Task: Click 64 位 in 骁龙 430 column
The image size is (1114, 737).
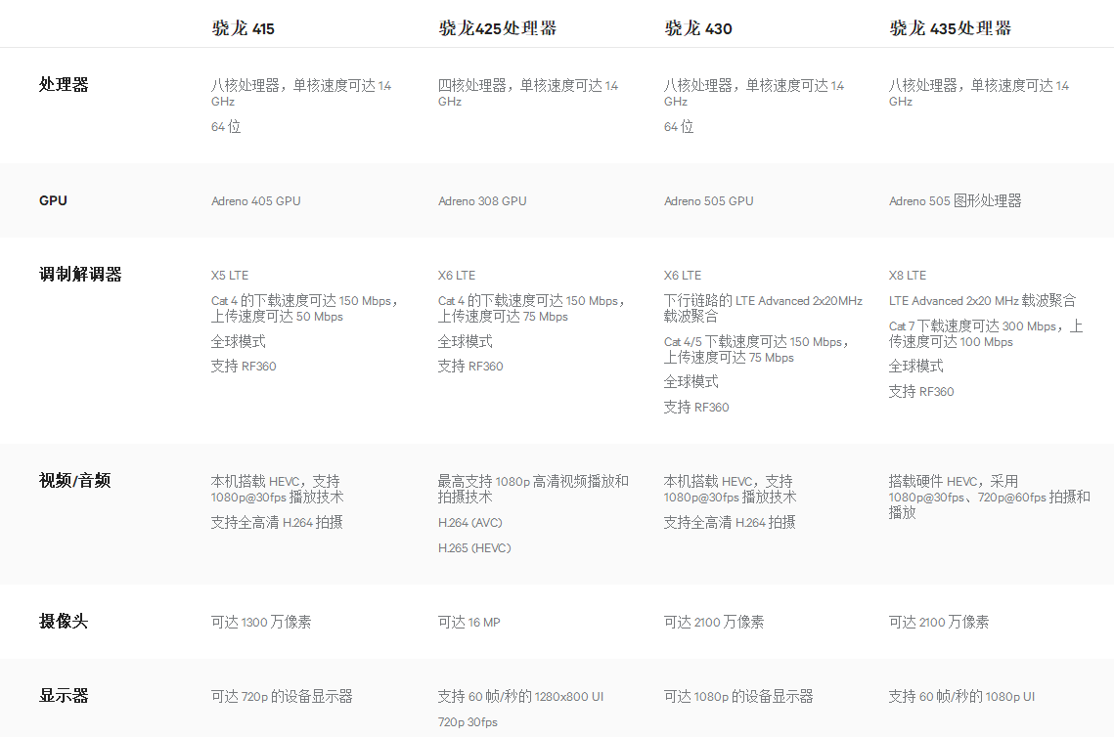Action: 679,126
